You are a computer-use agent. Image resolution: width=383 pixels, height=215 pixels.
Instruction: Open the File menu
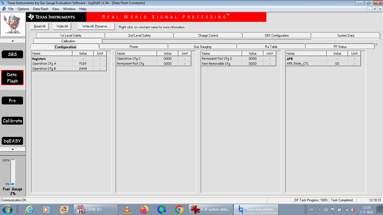(11, 9)
